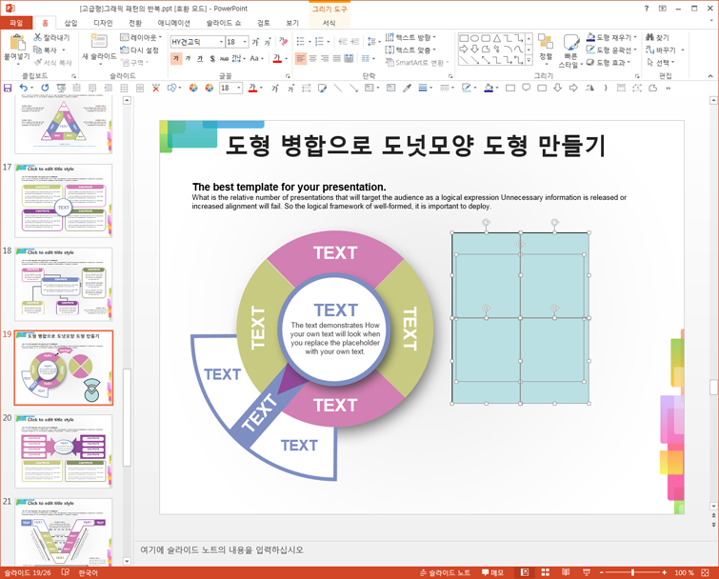719x579 pixels.
Task: Select the right arrow shape in shapes gallery
Action: click(x=464, y=50)
